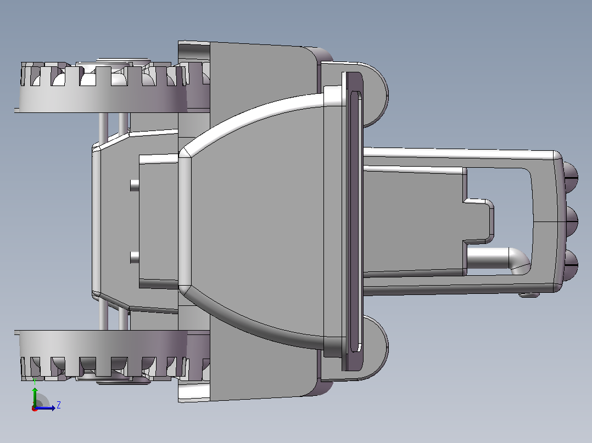Click the red origin ball of the triad
The width and height of the screenshot is (592, 443).
pyautogui.click(x=35, y=408)
